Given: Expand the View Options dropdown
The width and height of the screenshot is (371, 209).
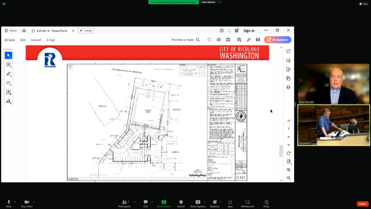Looking at the screenshot, I should click(211, 2).
